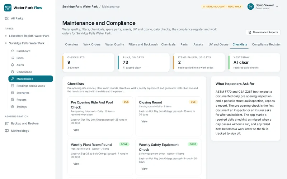This screenshot has width=287, height=179.
Task: Click DUE badge on Closing Round
Action: 193,102
